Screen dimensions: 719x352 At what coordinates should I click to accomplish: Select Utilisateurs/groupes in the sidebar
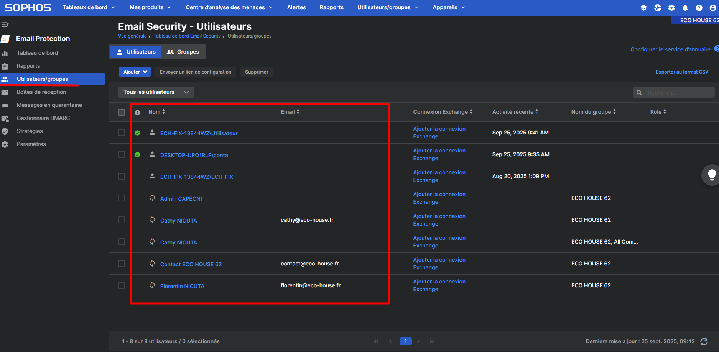tap(53, 79)
